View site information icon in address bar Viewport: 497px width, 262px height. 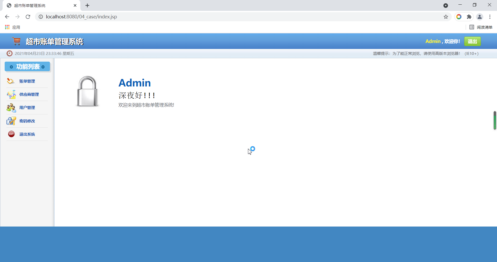pos(41,17)
